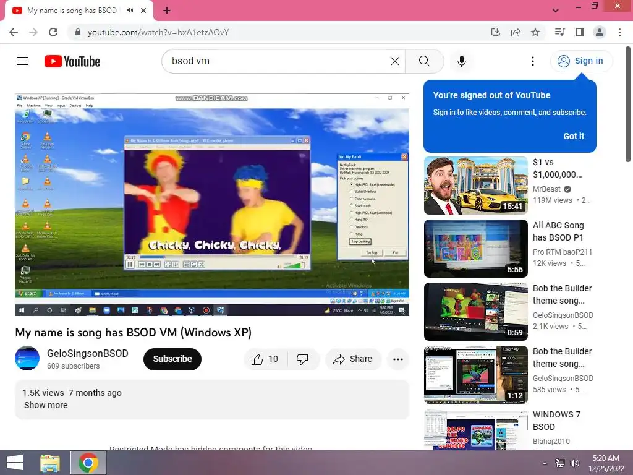Click the '1.5K views 7 months ago' text
Image resolution: width=633 pixels, height=475 pixels.
(x=72, y=393)
